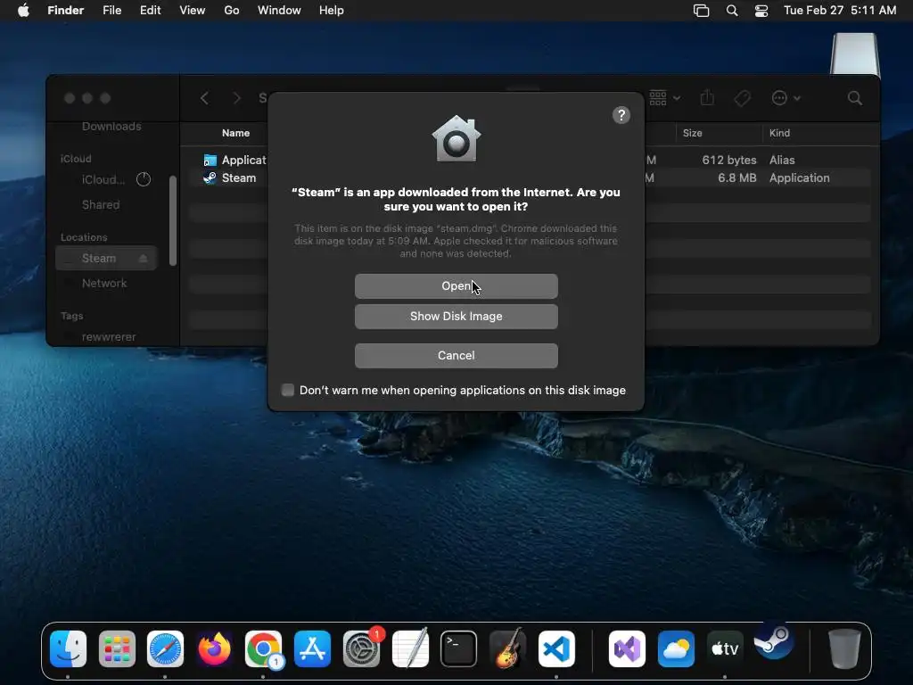Image resolution: width=913 pixels, height=685 pixels.
Task: Click the date and time in the menu bar
Action: (x=840, y=11)
